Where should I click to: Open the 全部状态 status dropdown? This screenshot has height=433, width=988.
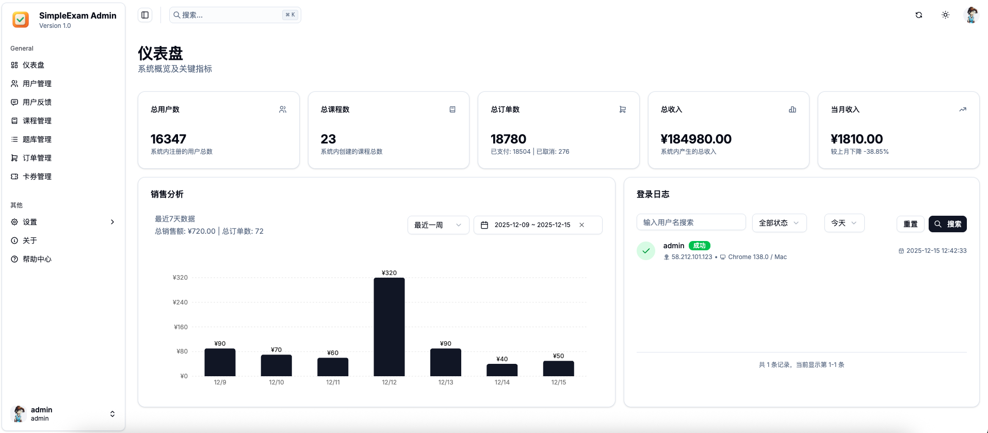(779, 223)
